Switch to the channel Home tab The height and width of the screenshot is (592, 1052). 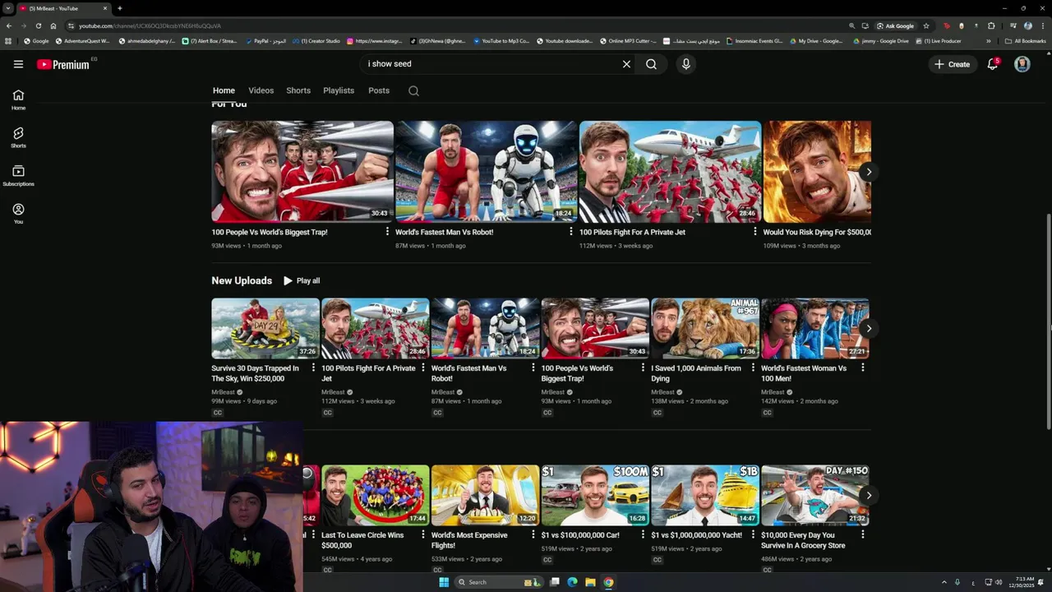pos(224,90)
